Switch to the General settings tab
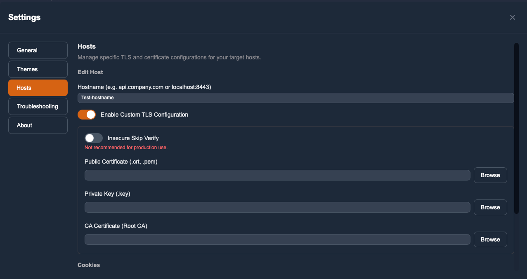 (x=38, y=50)
